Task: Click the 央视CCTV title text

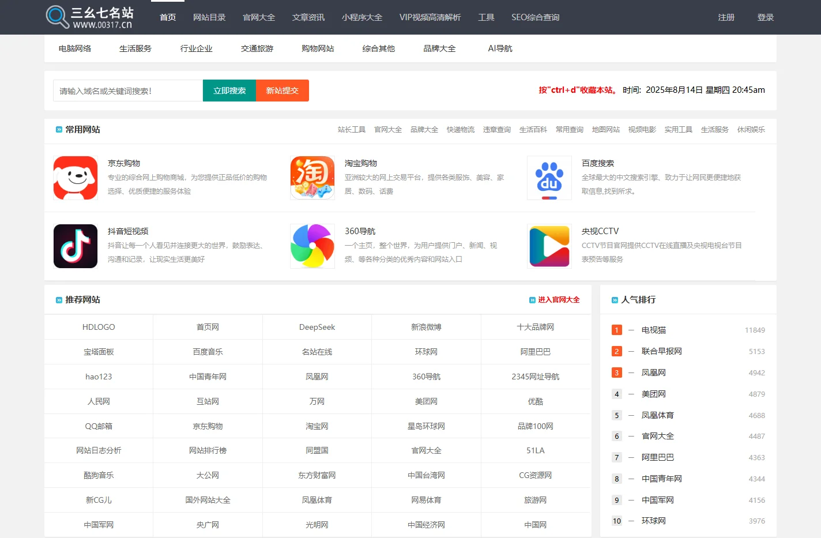Action: point(600,231)
